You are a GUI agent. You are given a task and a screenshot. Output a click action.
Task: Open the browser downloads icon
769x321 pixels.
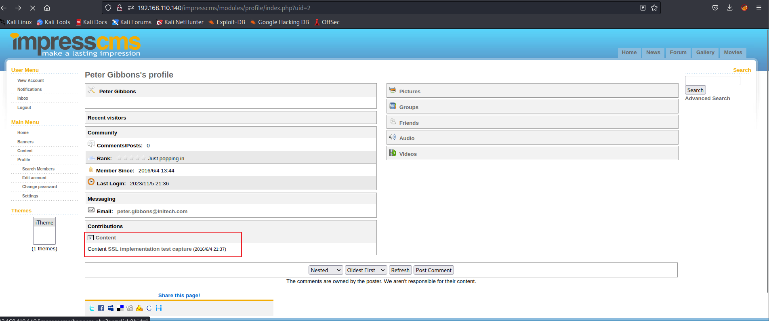[x=730, y=8]
